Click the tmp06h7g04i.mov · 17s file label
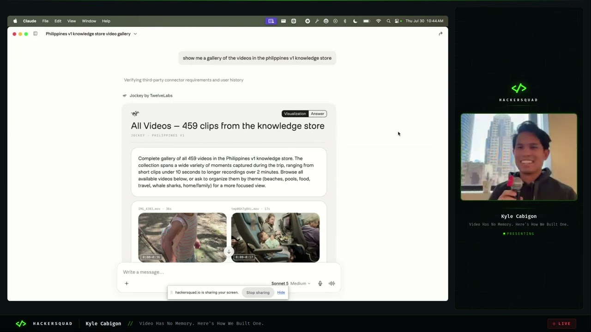Image resolution: width=591 pixels, height=332 pixels. [251, 209]
